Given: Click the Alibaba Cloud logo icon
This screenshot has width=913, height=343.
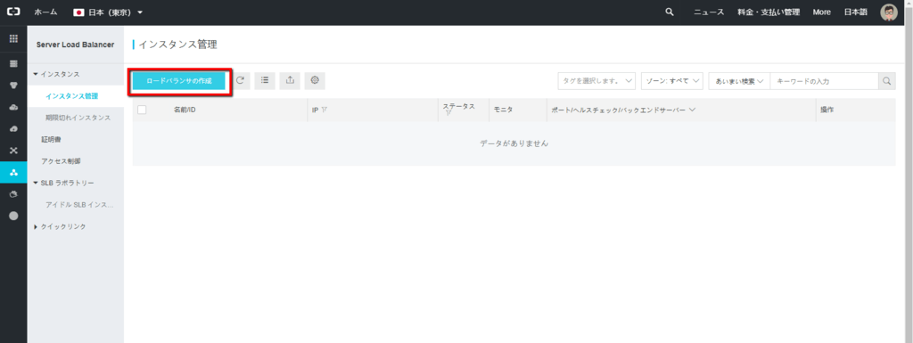Looking at the screenshot, I should (x=12, y=12).
